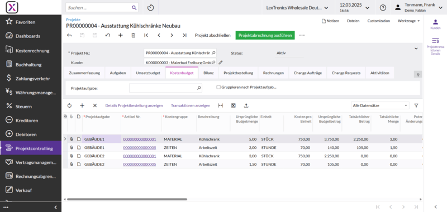This screenshot has height=212, width=447.
Task: Add new record with form toolbar plus
Action: coord(120,35)
